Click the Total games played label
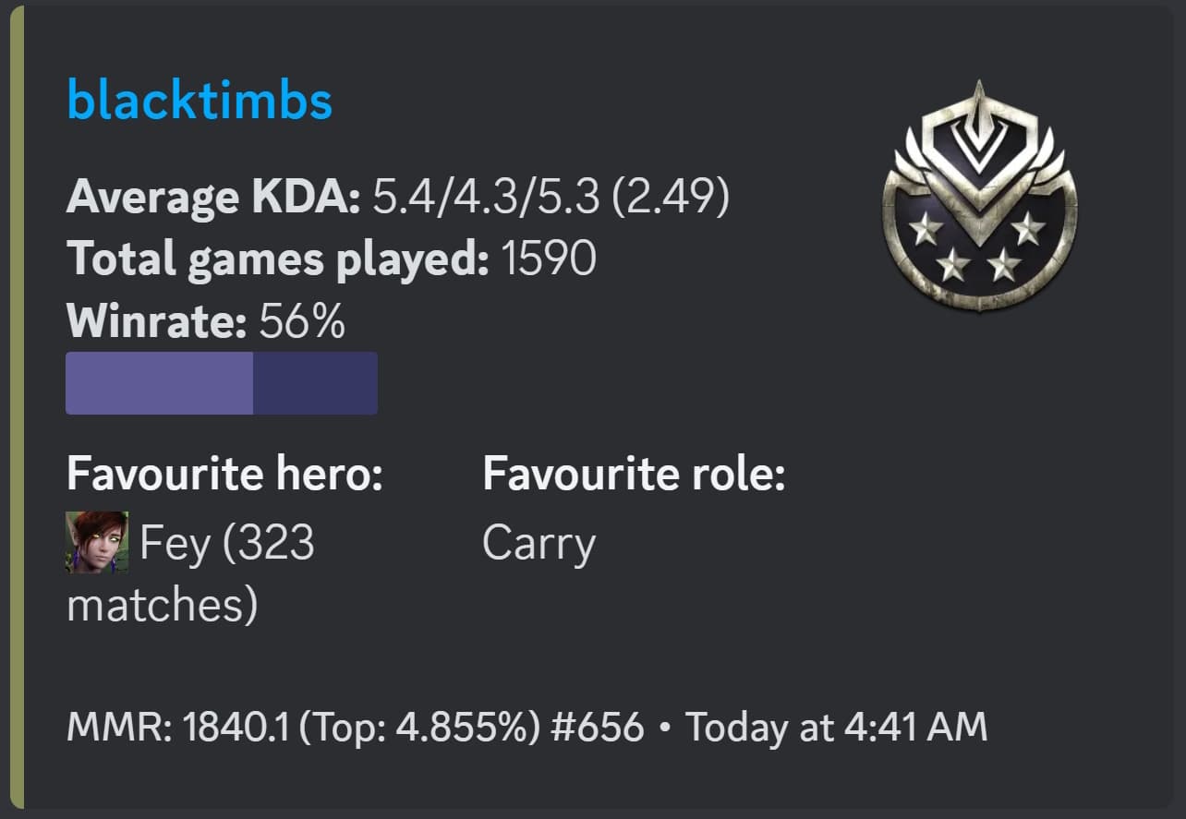Viewport: 1186px width, 819px height. 277,259
